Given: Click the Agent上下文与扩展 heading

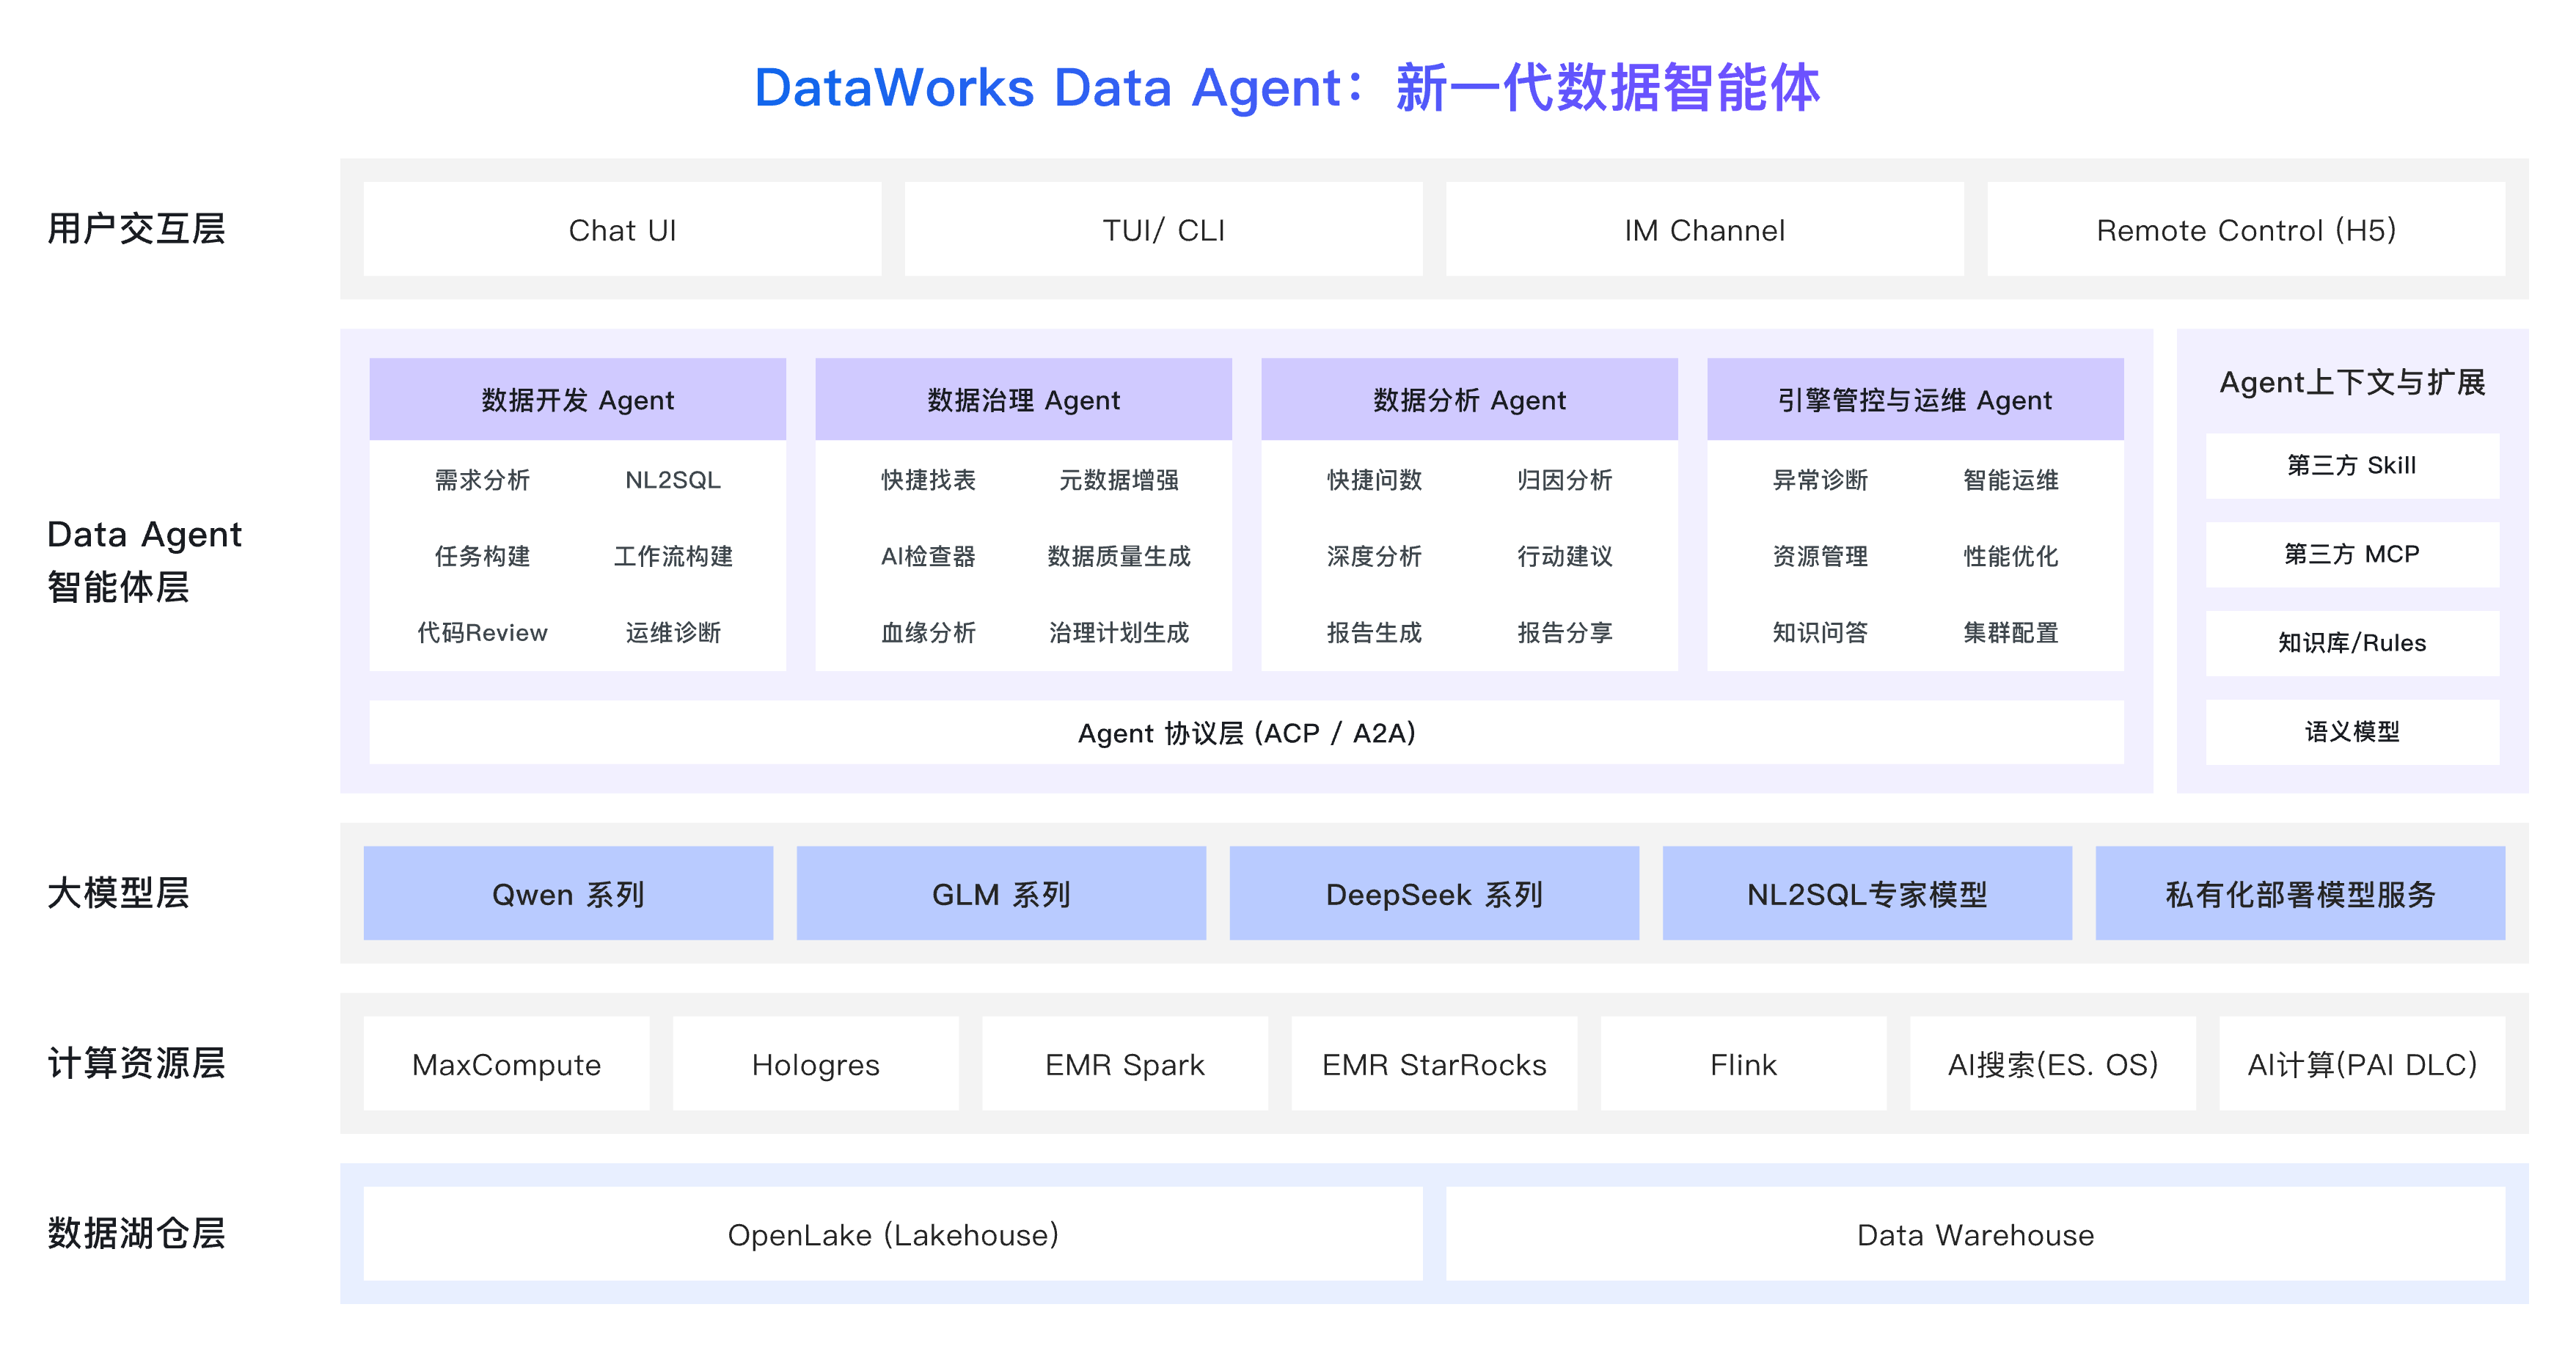Looking at the screenshot, I should tap(2352, 382).
